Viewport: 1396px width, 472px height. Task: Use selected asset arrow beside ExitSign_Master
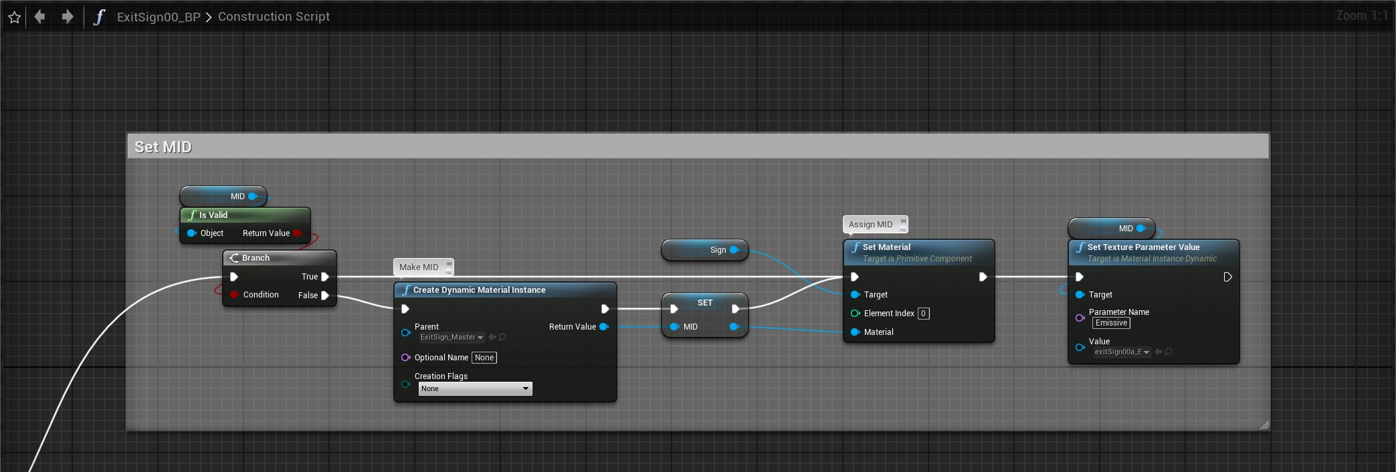pos(492,338)
